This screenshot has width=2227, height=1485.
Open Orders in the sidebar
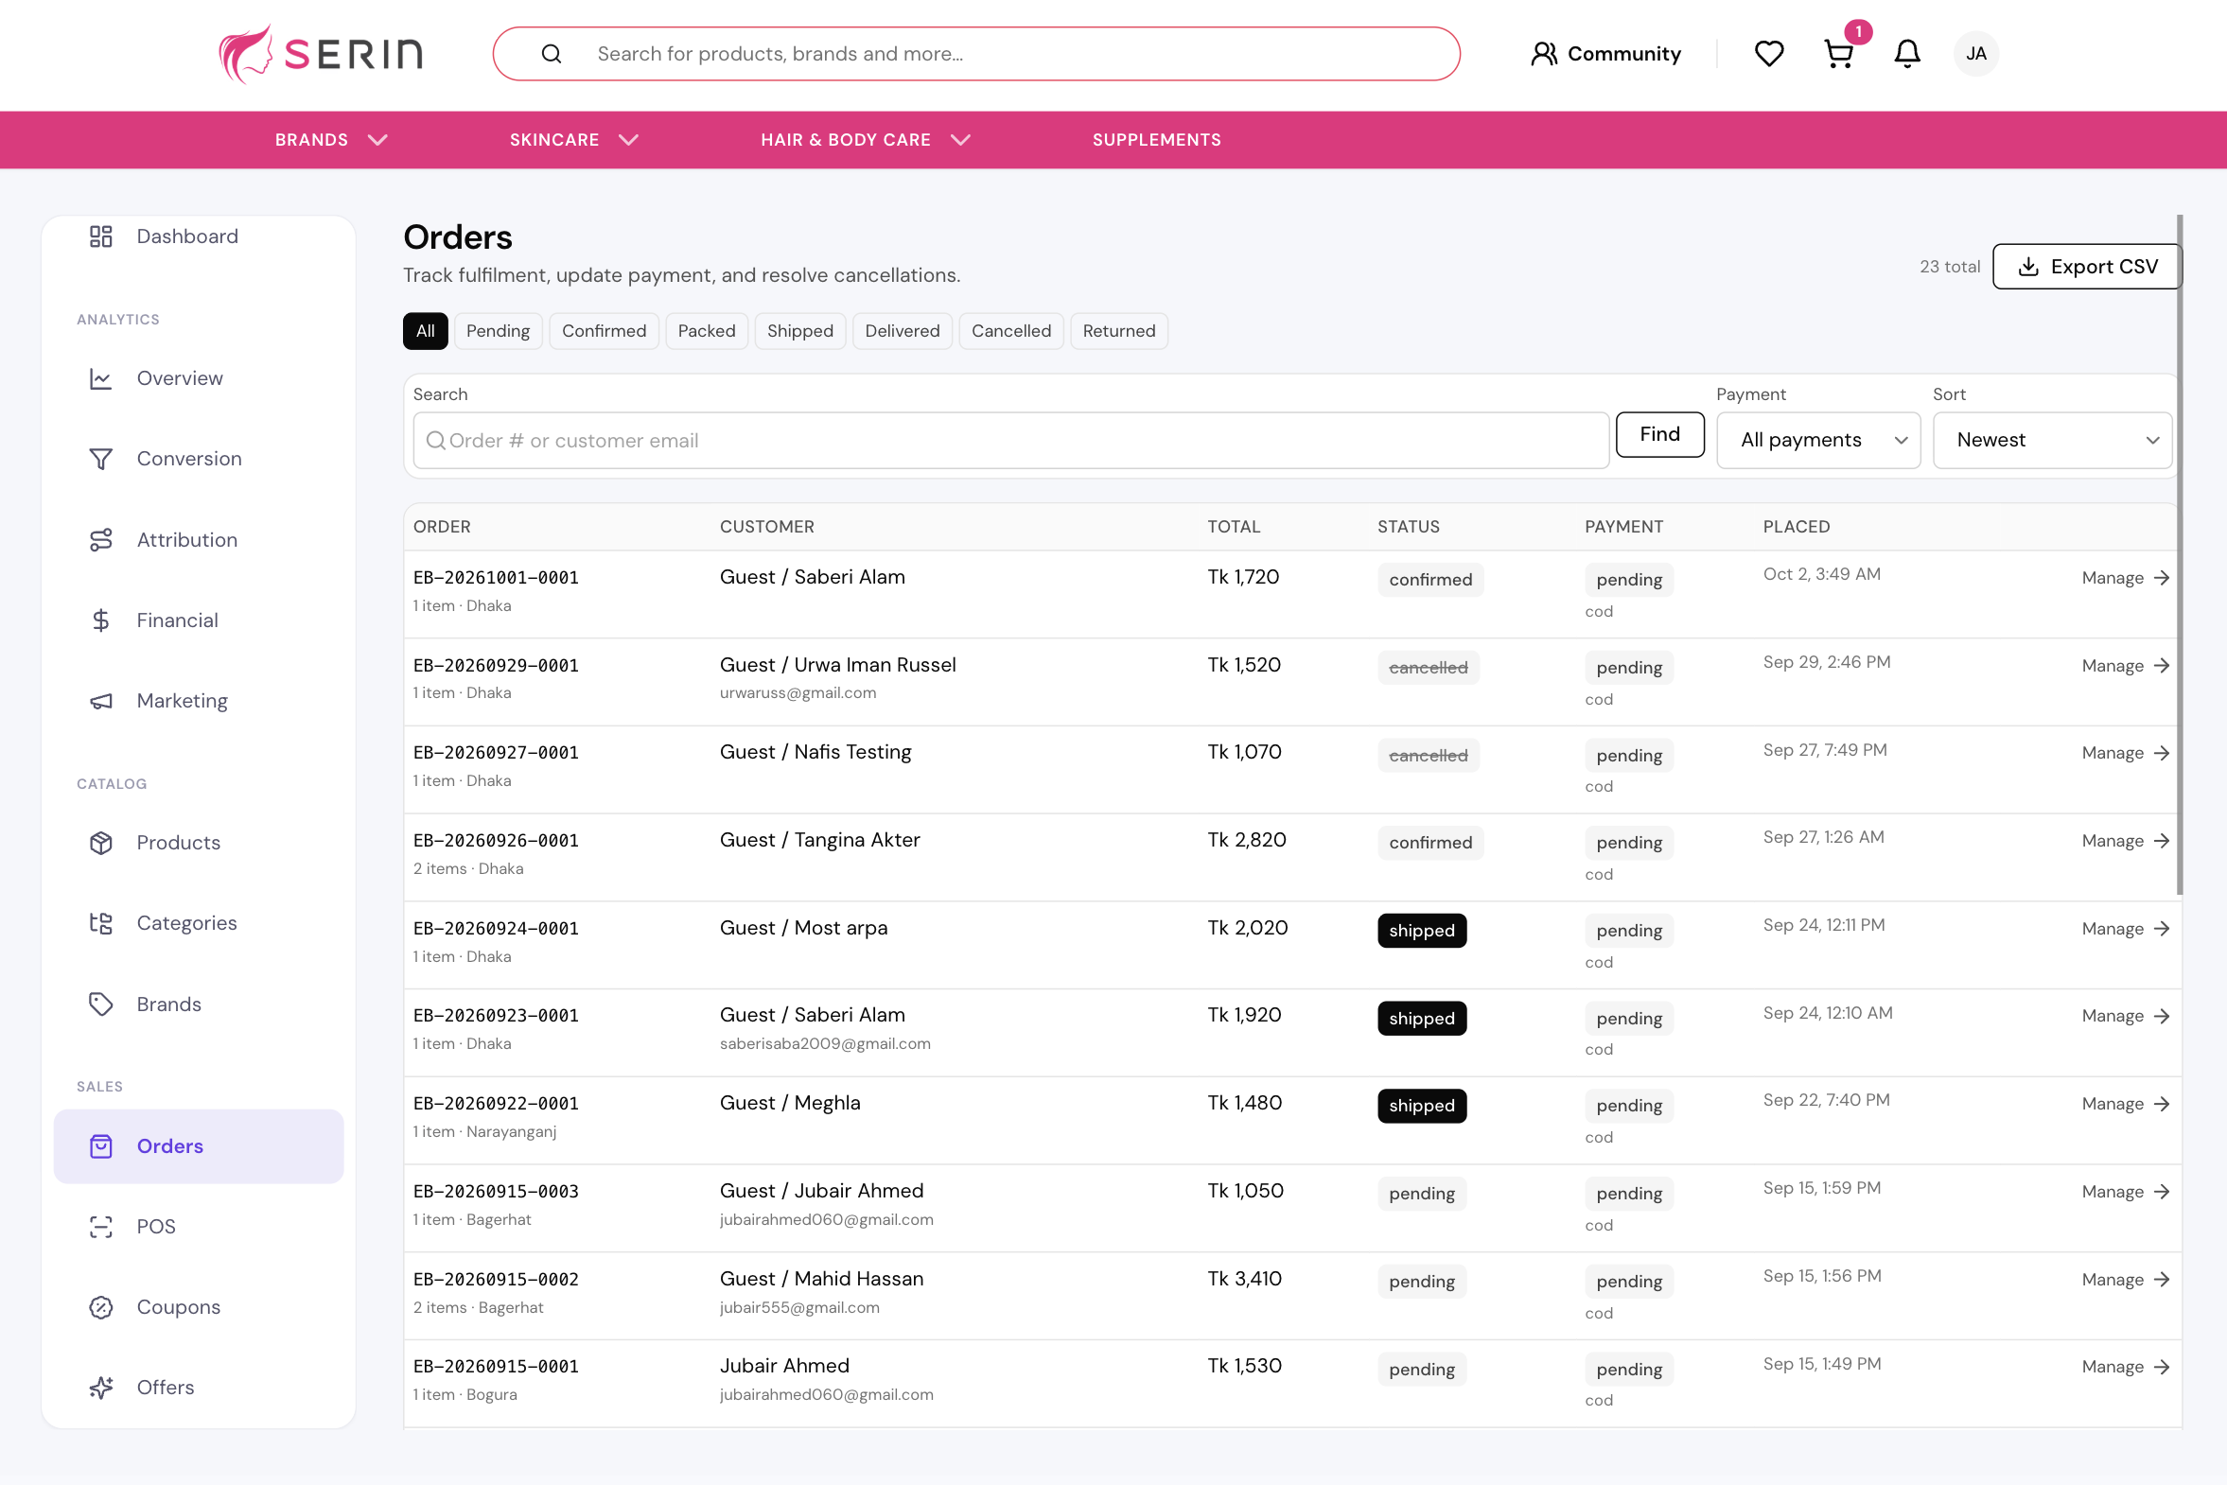click(x=198, y=1146)
